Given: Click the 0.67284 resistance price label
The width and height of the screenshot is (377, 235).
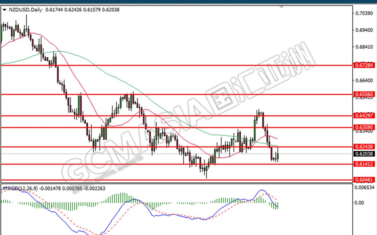Looking at the screenshot, I should click(364, 65).
